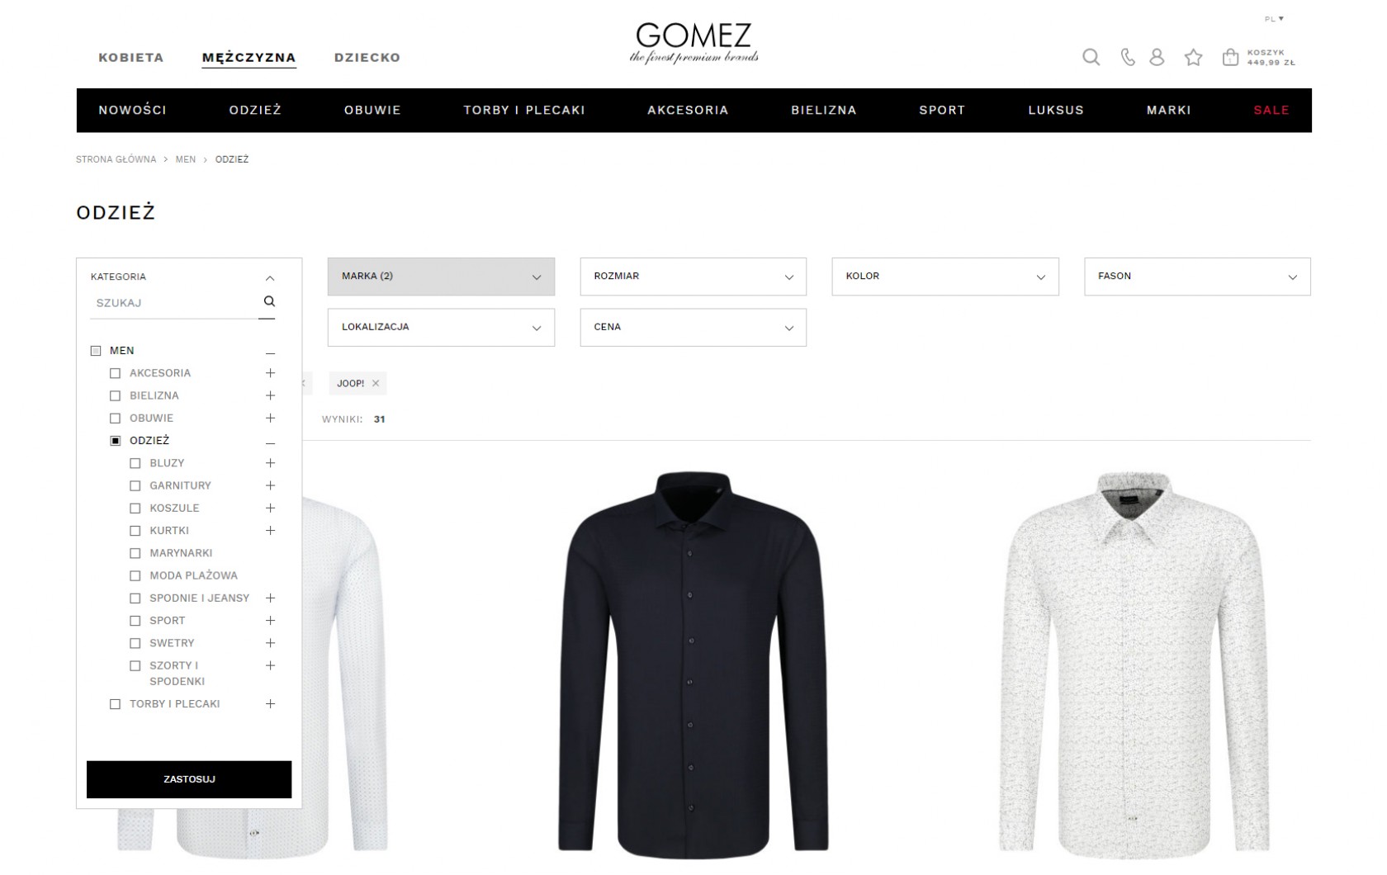Click the category search magnifier icon

coord(269,301)
